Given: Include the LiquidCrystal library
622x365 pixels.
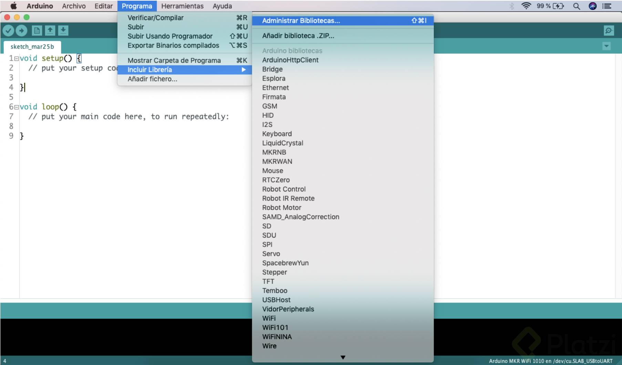Looking at the screenshot, I should pyautogui.click(x=343, y=143).
